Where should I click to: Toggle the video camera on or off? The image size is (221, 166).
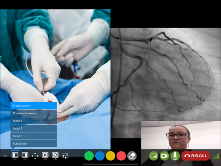click(x=164, y=156)
